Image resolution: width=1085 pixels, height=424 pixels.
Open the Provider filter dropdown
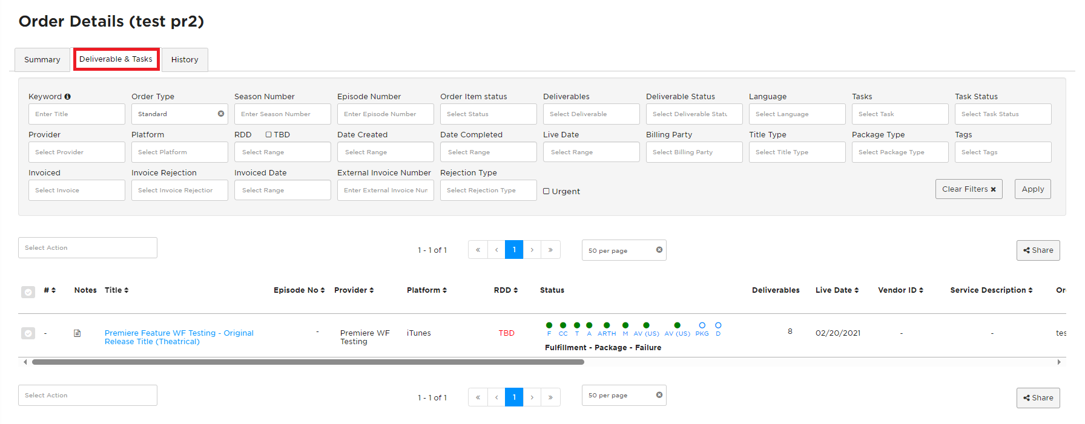(x=77, y=152)
